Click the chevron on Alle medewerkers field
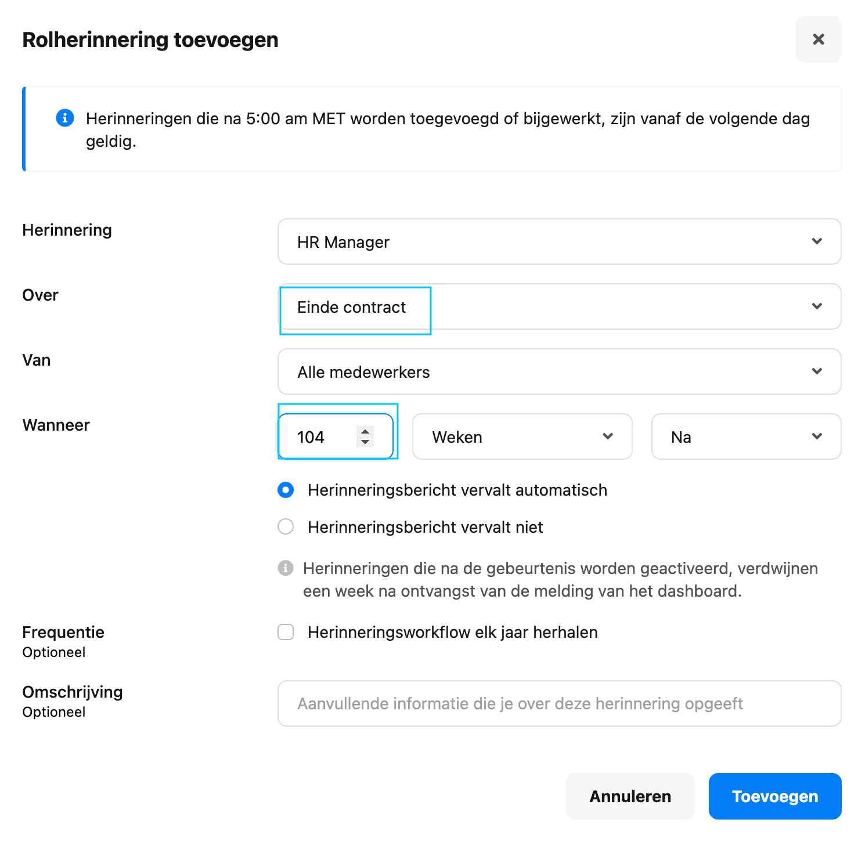This screenshot has width=865, height=859. [x=817, y=371]
